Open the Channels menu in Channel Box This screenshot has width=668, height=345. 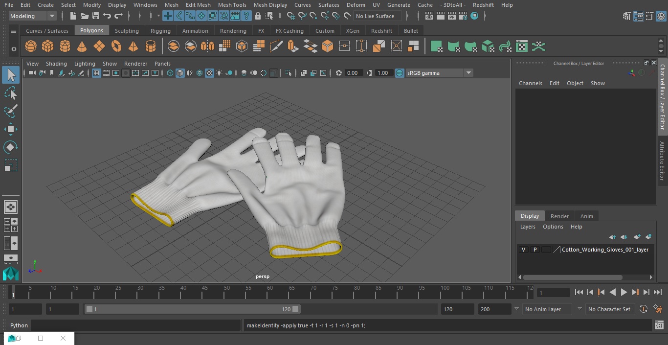pos(531,83)
